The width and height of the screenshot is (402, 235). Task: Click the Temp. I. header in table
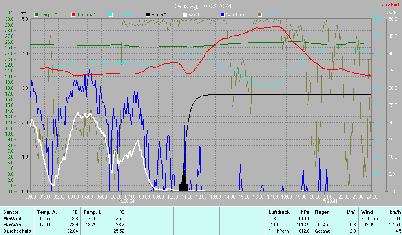click(x=92, y=212)
